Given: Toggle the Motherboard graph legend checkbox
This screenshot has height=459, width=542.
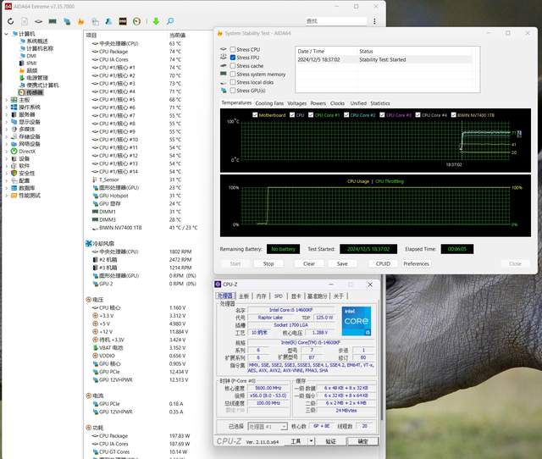Looking at the screenshot, I should (255, 114).
